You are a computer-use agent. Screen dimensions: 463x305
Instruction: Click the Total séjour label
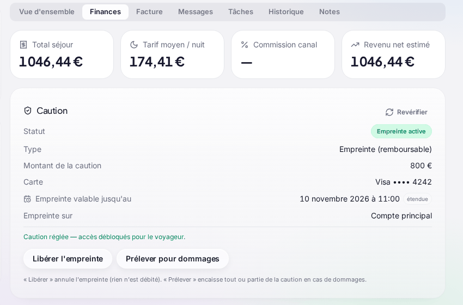pyautogui.click(x=52, y=45)
